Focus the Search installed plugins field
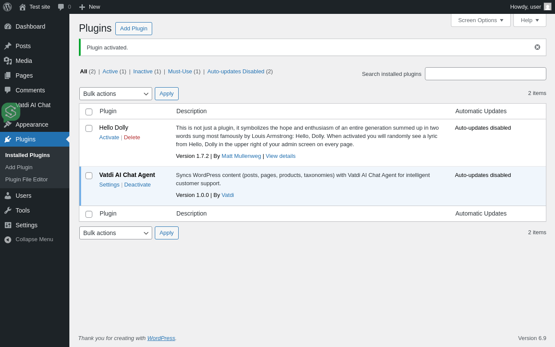This screenshot has height=347, width=555. tap(485, 74)
